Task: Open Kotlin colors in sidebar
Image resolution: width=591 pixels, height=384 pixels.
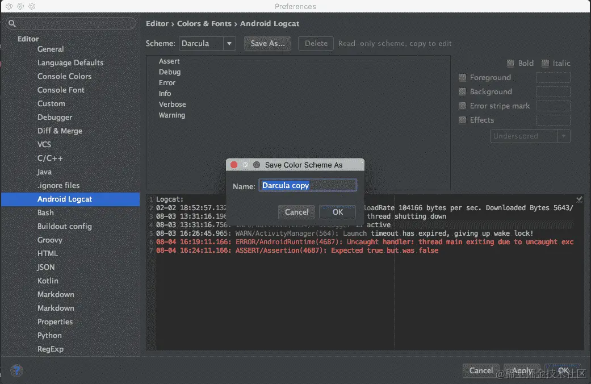Action: point(48,281)
